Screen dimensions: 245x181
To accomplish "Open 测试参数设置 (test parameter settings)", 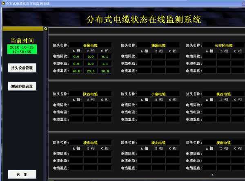I will (x=22, y=86).
